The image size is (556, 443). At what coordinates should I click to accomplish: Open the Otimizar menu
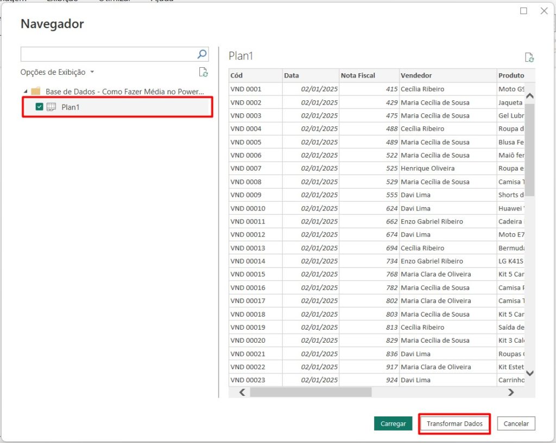click(x=115, y=1)
